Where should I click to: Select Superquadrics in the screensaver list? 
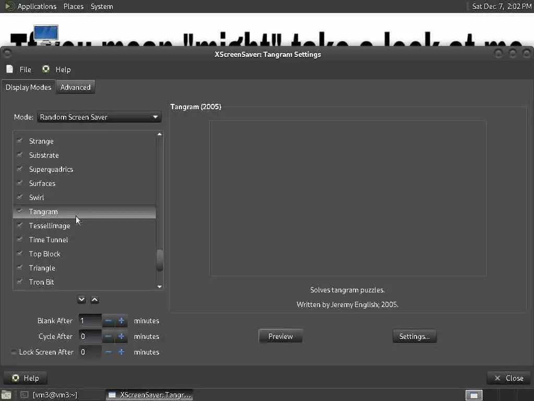click(x=84, y=170)
